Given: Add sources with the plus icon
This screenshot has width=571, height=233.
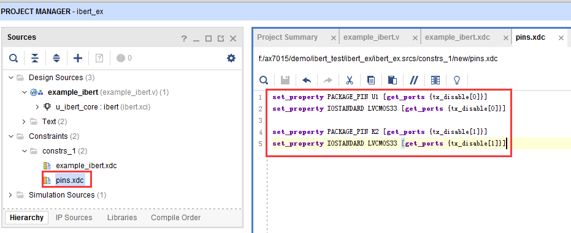Looking at the screenshot, I should (x=78, y=58).
